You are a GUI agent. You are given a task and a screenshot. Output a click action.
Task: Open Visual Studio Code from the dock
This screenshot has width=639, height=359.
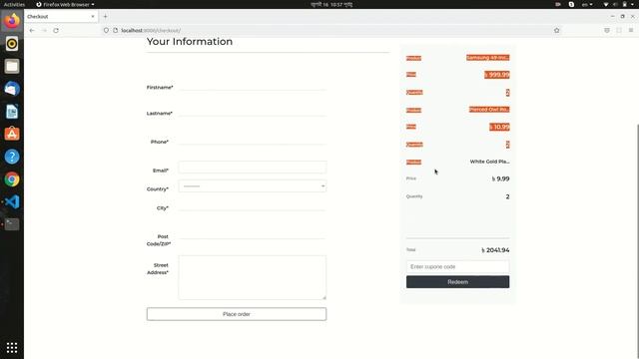(12, 201)
